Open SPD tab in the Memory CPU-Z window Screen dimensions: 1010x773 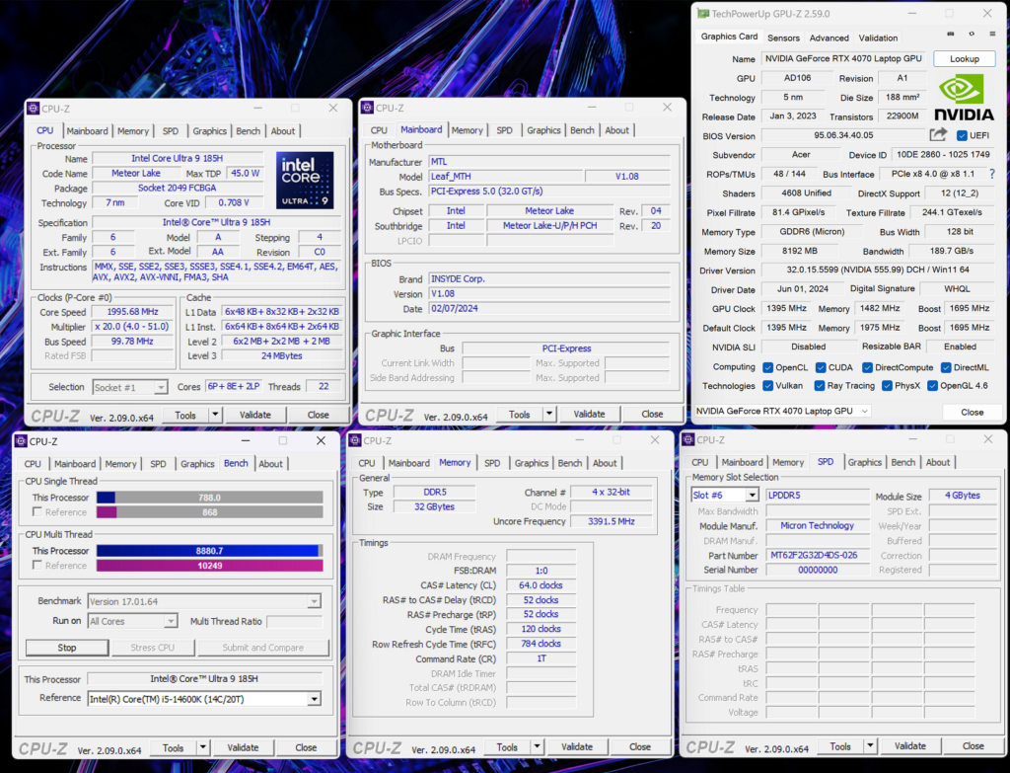pos(492,463)
